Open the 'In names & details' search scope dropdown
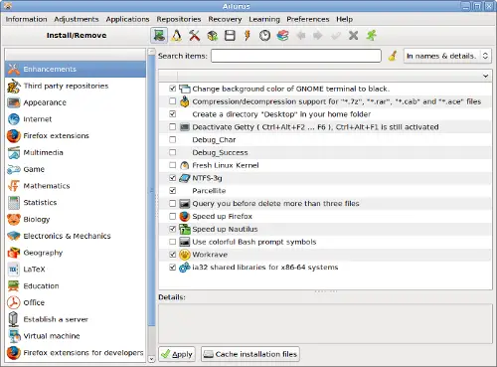Image resolution: width=497 pixels, height=367 pixels. click(447, 56)
